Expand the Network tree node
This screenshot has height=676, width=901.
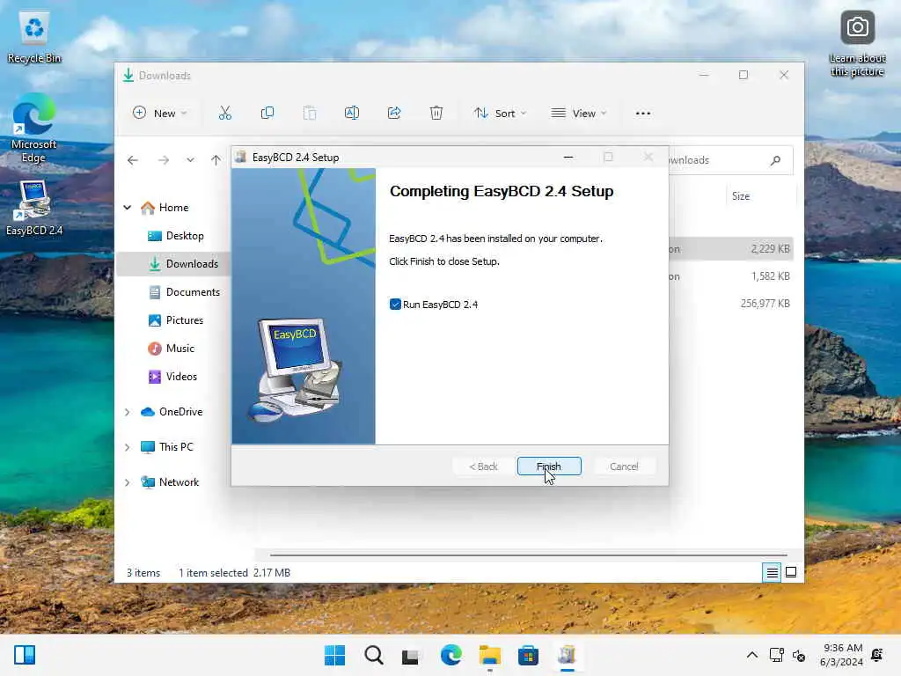point(128,482)
